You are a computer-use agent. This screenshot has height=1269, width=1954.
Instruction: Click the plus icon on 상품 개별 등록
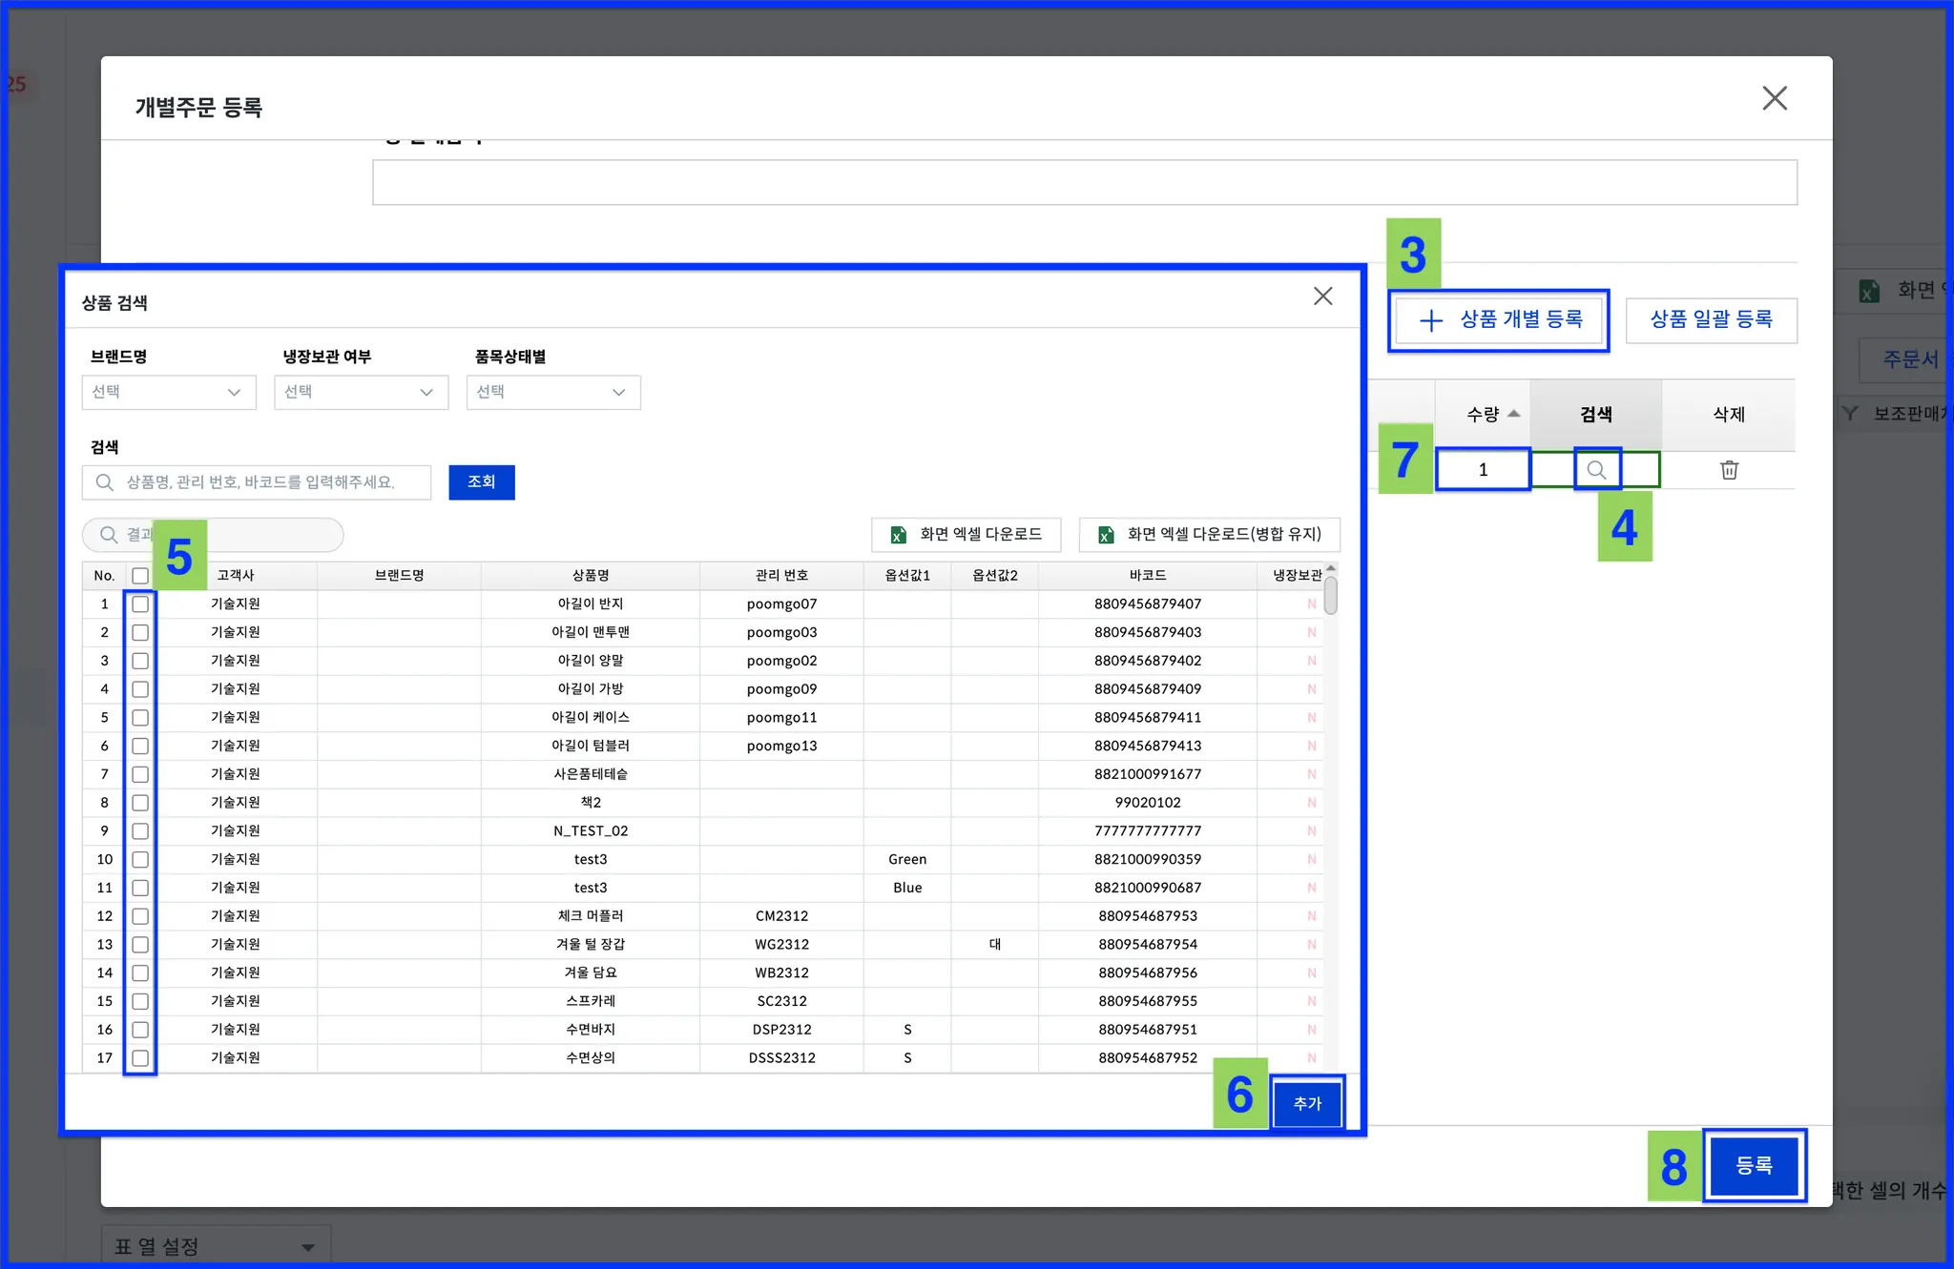click(x=1430, y=320)
